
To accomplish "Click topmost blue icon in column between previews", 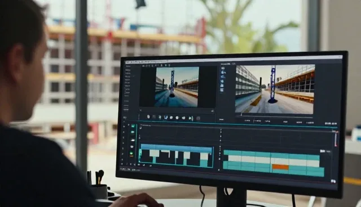I will point(223,68).
